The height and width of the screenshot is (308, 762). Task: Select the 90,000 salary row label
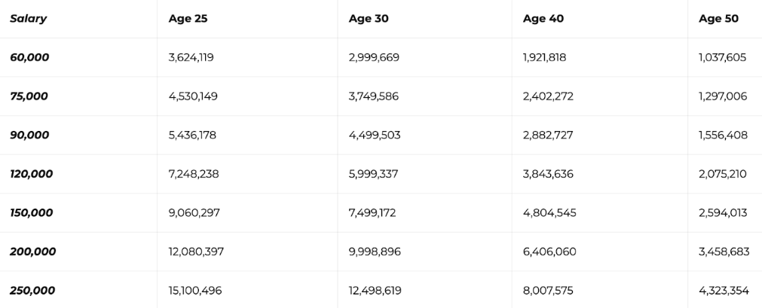[29, 135]
